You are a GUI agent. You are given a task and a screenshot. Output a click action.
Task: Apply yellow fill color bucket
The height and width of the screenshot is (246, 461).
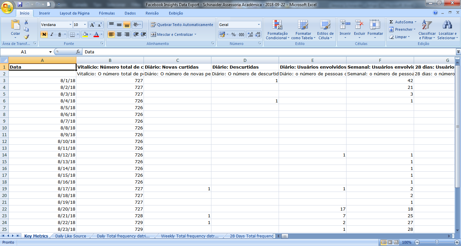pos(85,34)
